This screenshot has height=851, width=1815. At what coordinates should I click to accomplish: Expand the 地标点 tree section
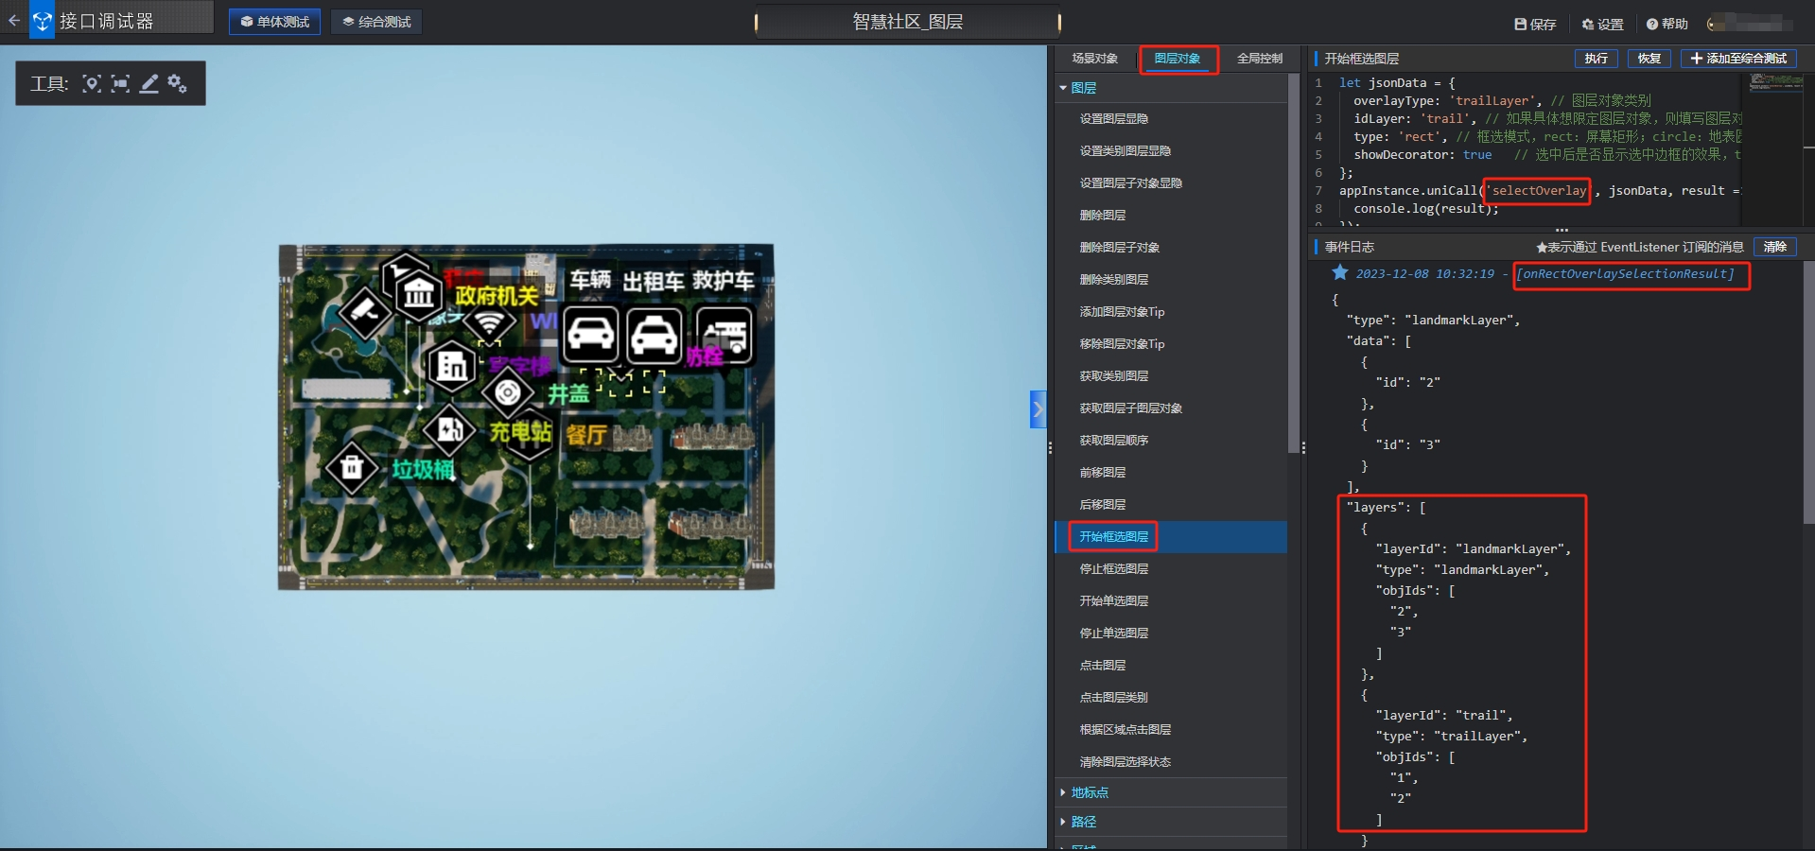pyautogui.click(x=1063, y=792)
